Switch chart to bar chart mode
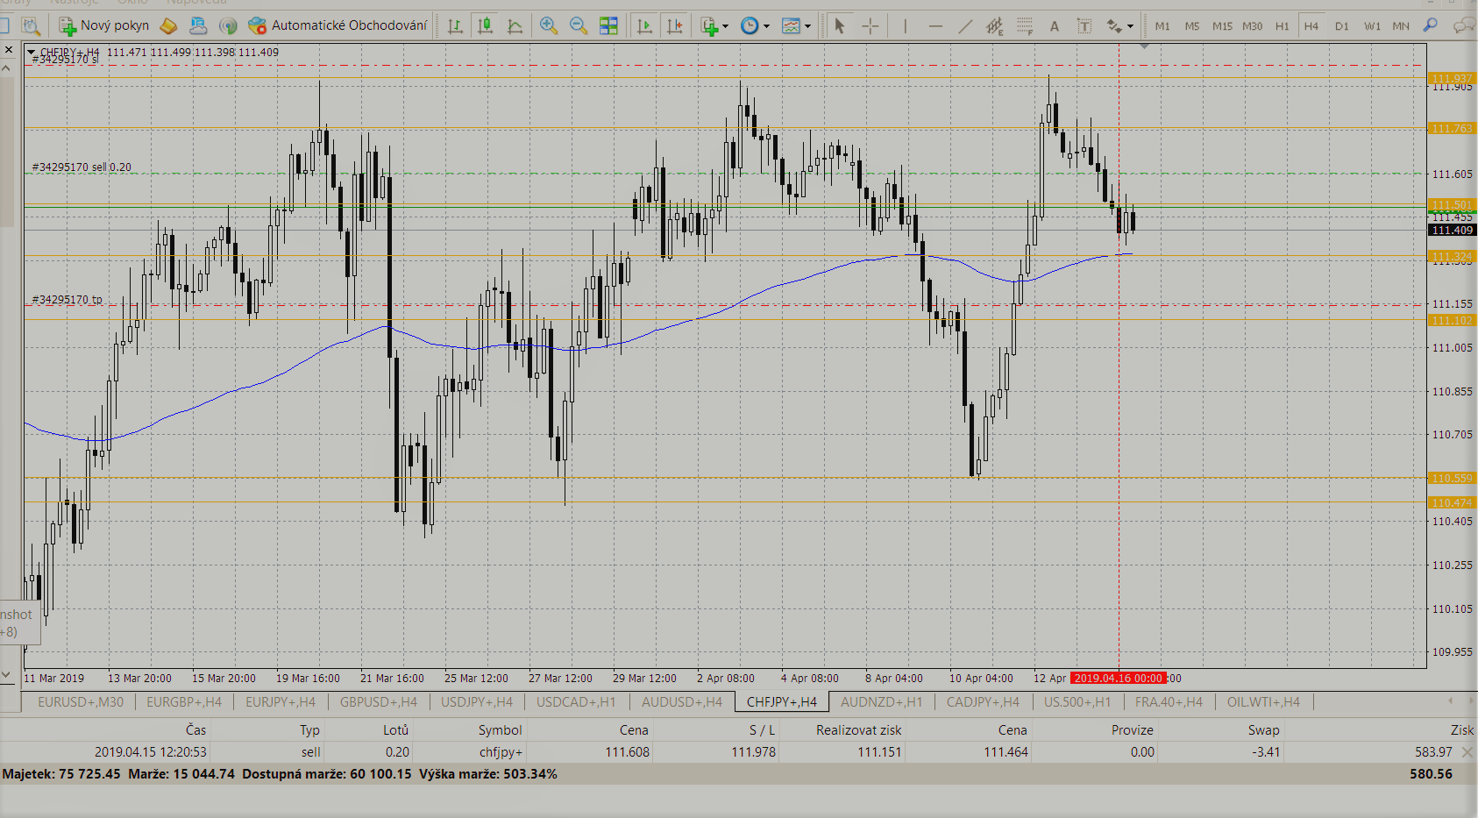The height and width of the screenshot is (818, 1478). [455, 25]
